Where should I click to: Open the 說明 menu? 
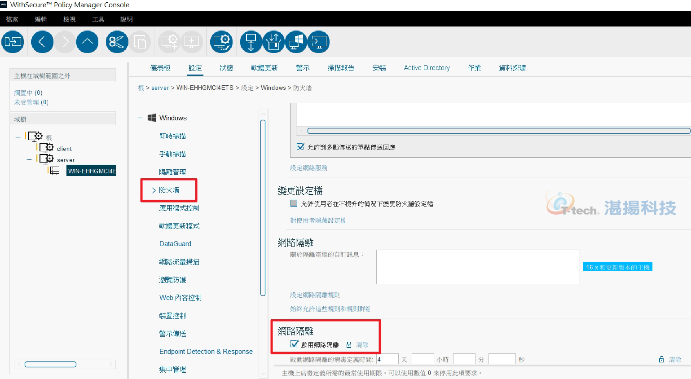click(x=127, y=19)
